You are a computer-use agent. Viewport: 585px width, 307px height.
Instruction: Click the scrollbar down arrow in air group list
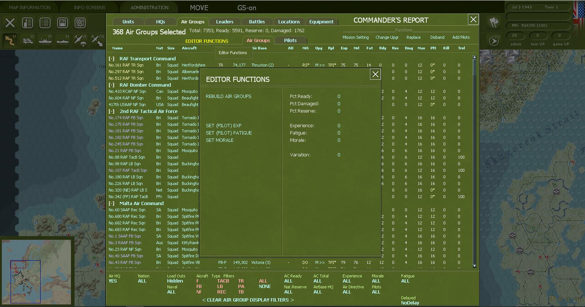[x=475, y=266]
